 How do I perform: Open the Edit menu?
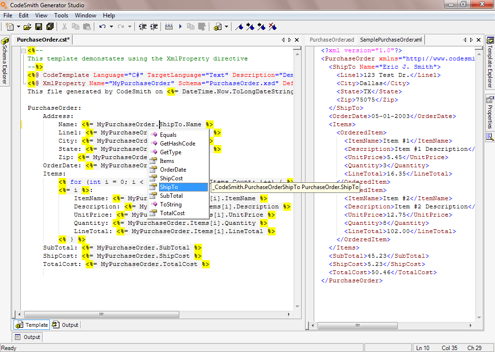[24, 15]
